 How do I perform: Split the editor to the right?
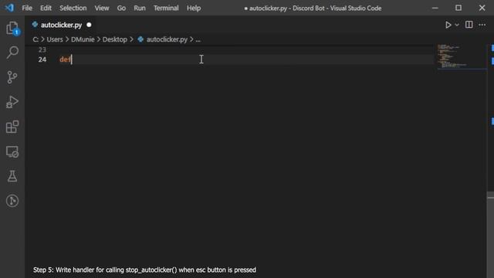(469, 25)
